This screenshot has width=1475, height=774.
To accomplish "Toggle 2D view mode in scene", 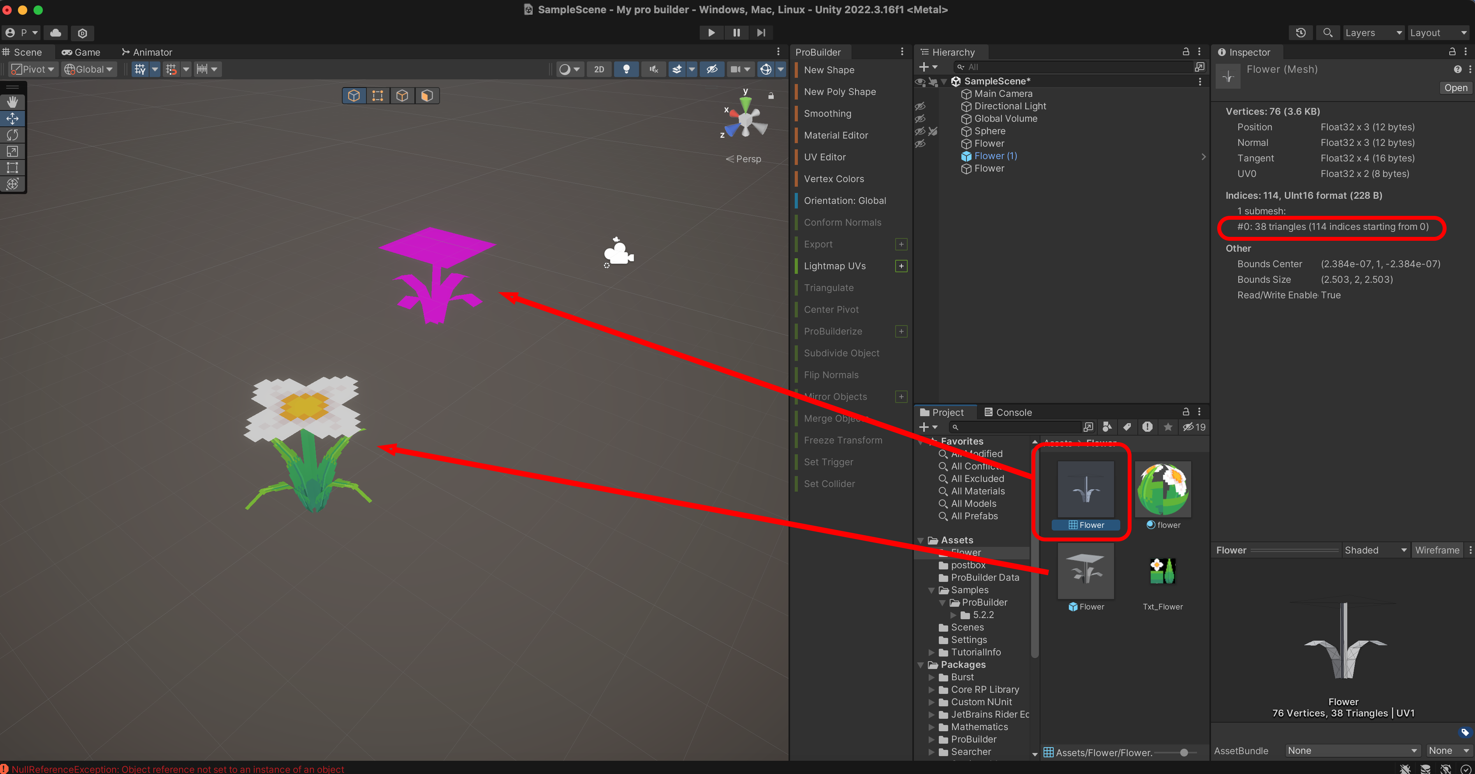I will pyautogui.click(x=599, y=69).
